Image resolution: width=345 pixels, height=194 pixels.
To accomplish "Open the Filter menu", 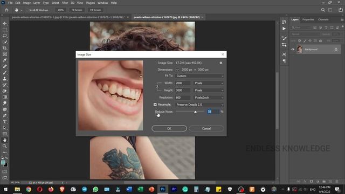I will 65,3.
